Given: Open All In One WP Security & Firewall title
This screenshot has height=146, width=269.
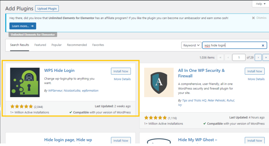Looking at the screenshot, I should pos(201,73).
